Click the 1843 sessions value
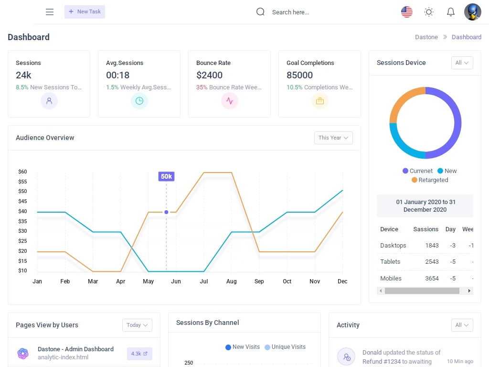Viewport: 489px width, 367px height. point(432,245)
